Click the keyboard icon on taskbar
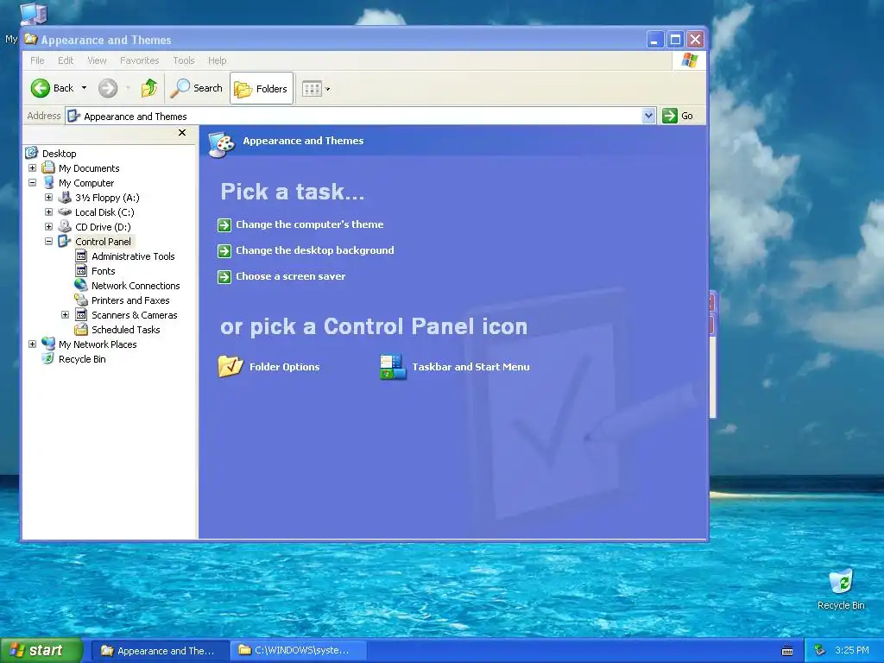The image size is (884, 663). (x=787, y=651)
